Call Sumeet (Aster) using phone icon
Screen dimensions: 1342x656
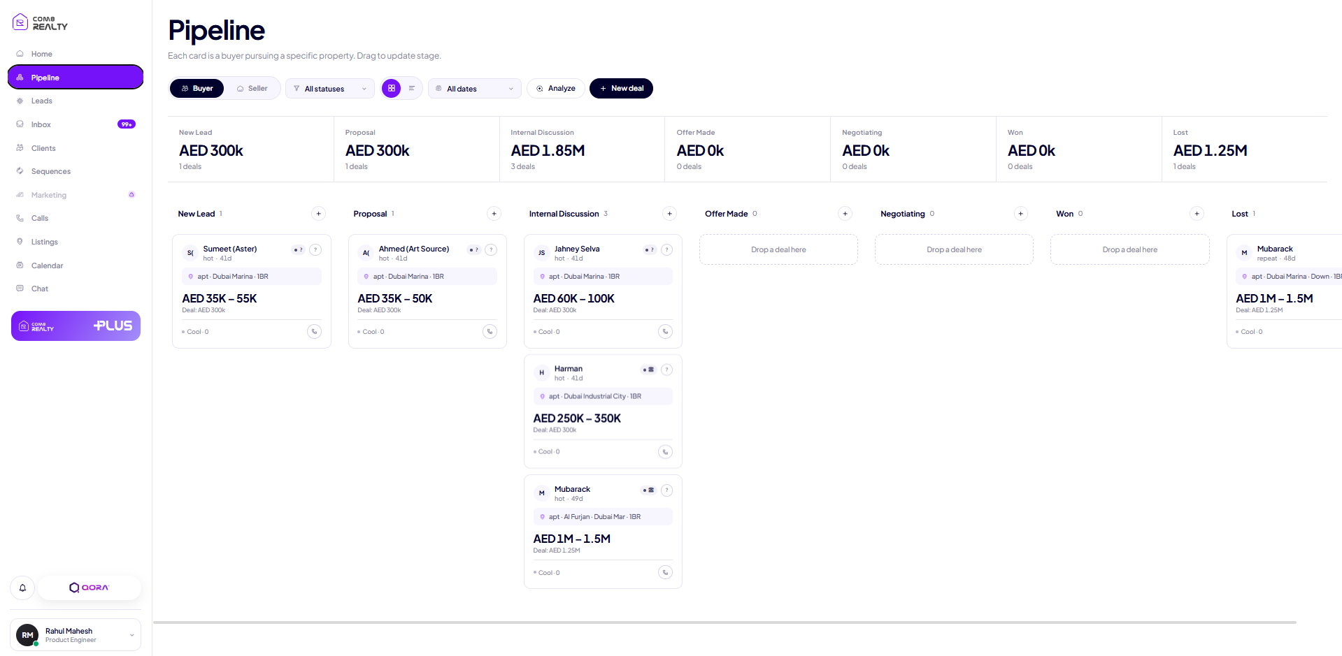(315, 332)
